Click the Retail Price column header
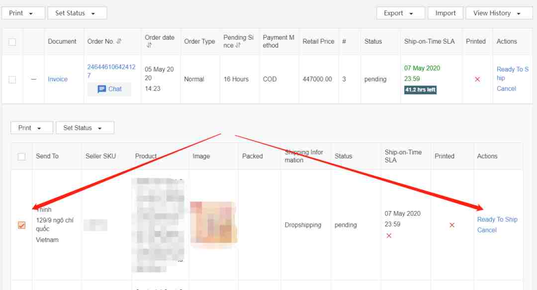Viewport: 537px width, 290px height. pyautogui.click(x=318, y=41)
